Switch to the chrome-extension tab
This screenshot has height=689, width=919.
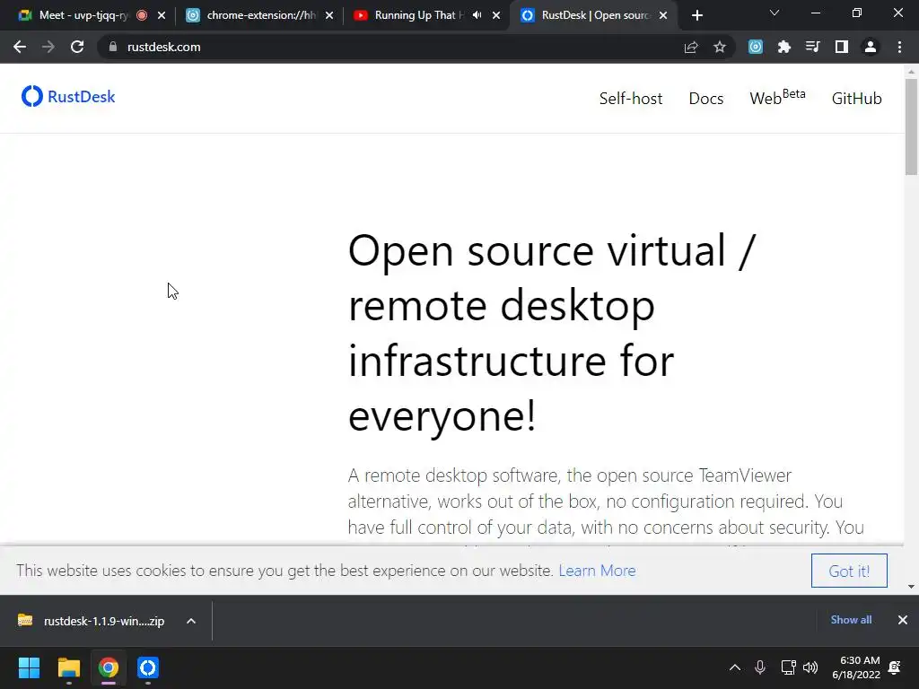click(x=252, y=15)
